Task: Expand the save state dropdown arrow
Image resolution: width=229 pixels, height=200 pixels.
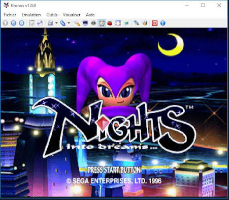Action: click(x=56, y=23)
